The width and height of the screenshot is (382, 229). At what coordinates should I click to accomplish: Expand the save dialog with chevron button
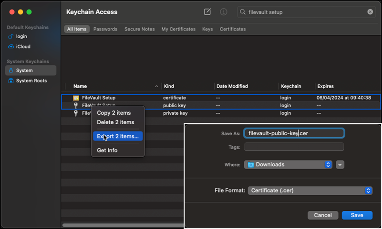[x=340, y=165]
